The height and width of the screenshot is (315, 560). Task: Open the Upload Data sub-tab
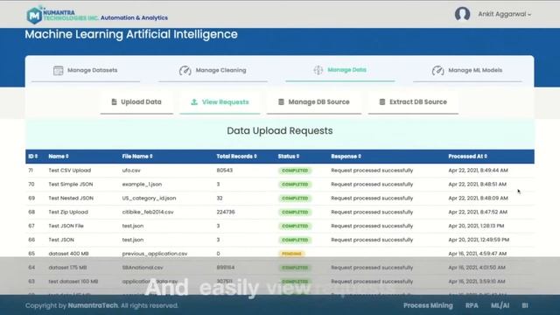click(136, 102)
